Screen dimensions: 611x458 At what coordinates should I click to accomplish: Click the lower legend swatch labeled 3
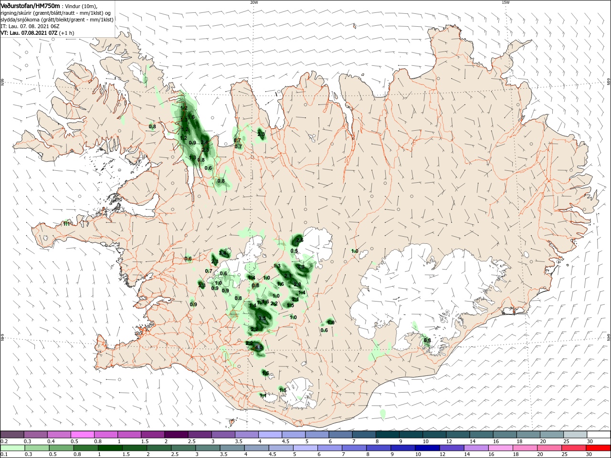[208, 448]
